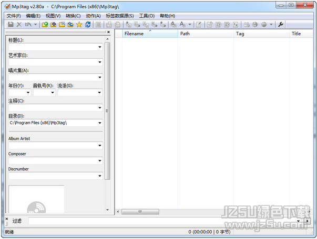Click the status text 0 (00:00:00 | 0 字节)
Viewport: 317px width, 239px height.
coord(209,232)
